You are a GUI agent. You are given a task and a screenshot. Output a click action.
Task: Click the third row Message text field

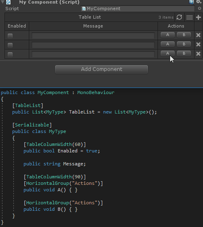tap(93, 54)
